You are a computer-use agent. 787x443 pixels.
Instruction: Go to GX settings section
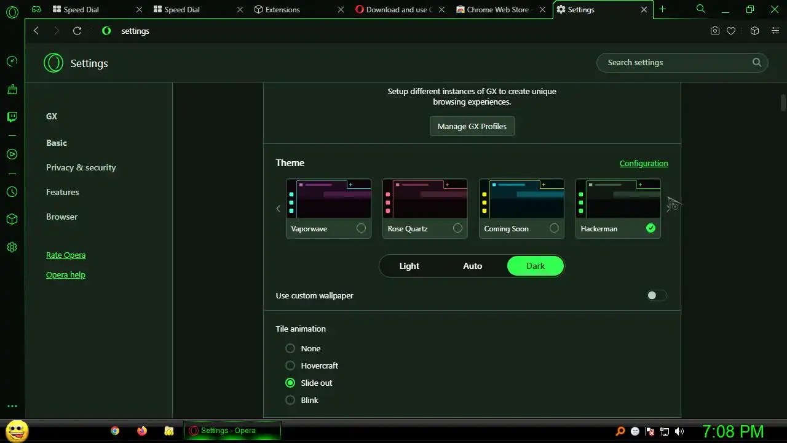point(52,116)
